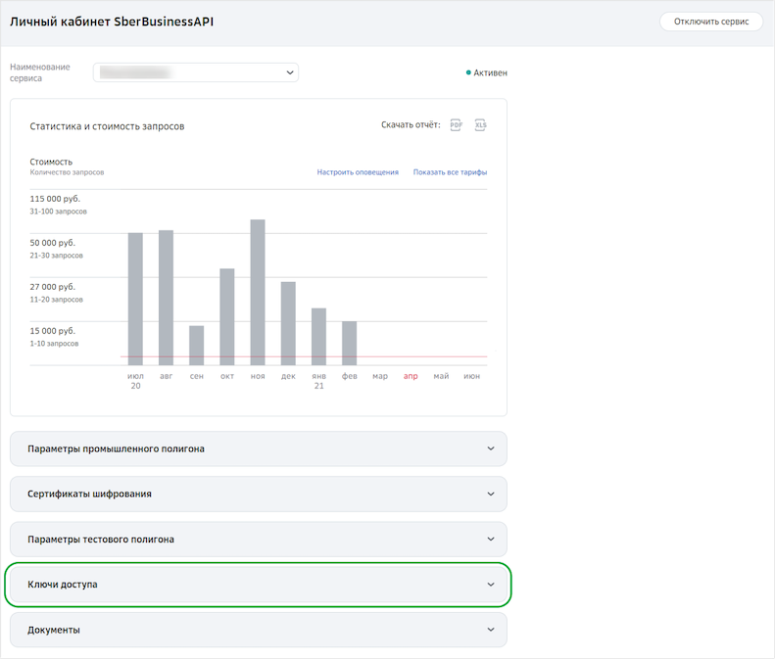Select the сен bar in chart
This screenshot has height=659, width=775.
point(197,346)
